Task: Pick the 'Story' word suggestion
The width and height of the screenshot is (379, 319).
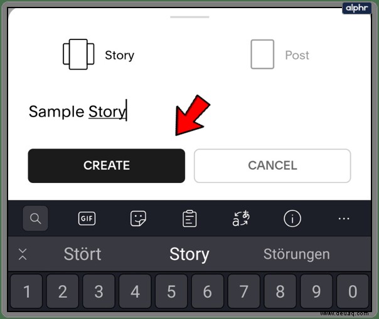Action: pos(189,254)
